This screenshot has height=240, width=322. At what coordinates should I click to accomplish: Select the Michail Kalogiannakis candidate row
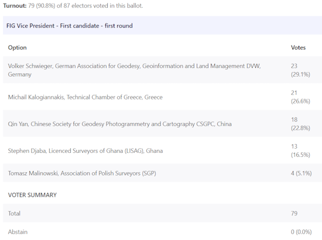(x=162, y=97)
